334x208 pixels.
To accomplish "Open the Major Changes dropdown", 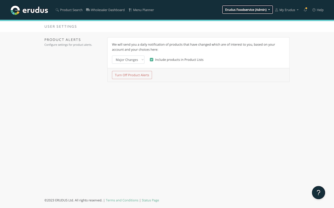I will [x=128, y=60].
